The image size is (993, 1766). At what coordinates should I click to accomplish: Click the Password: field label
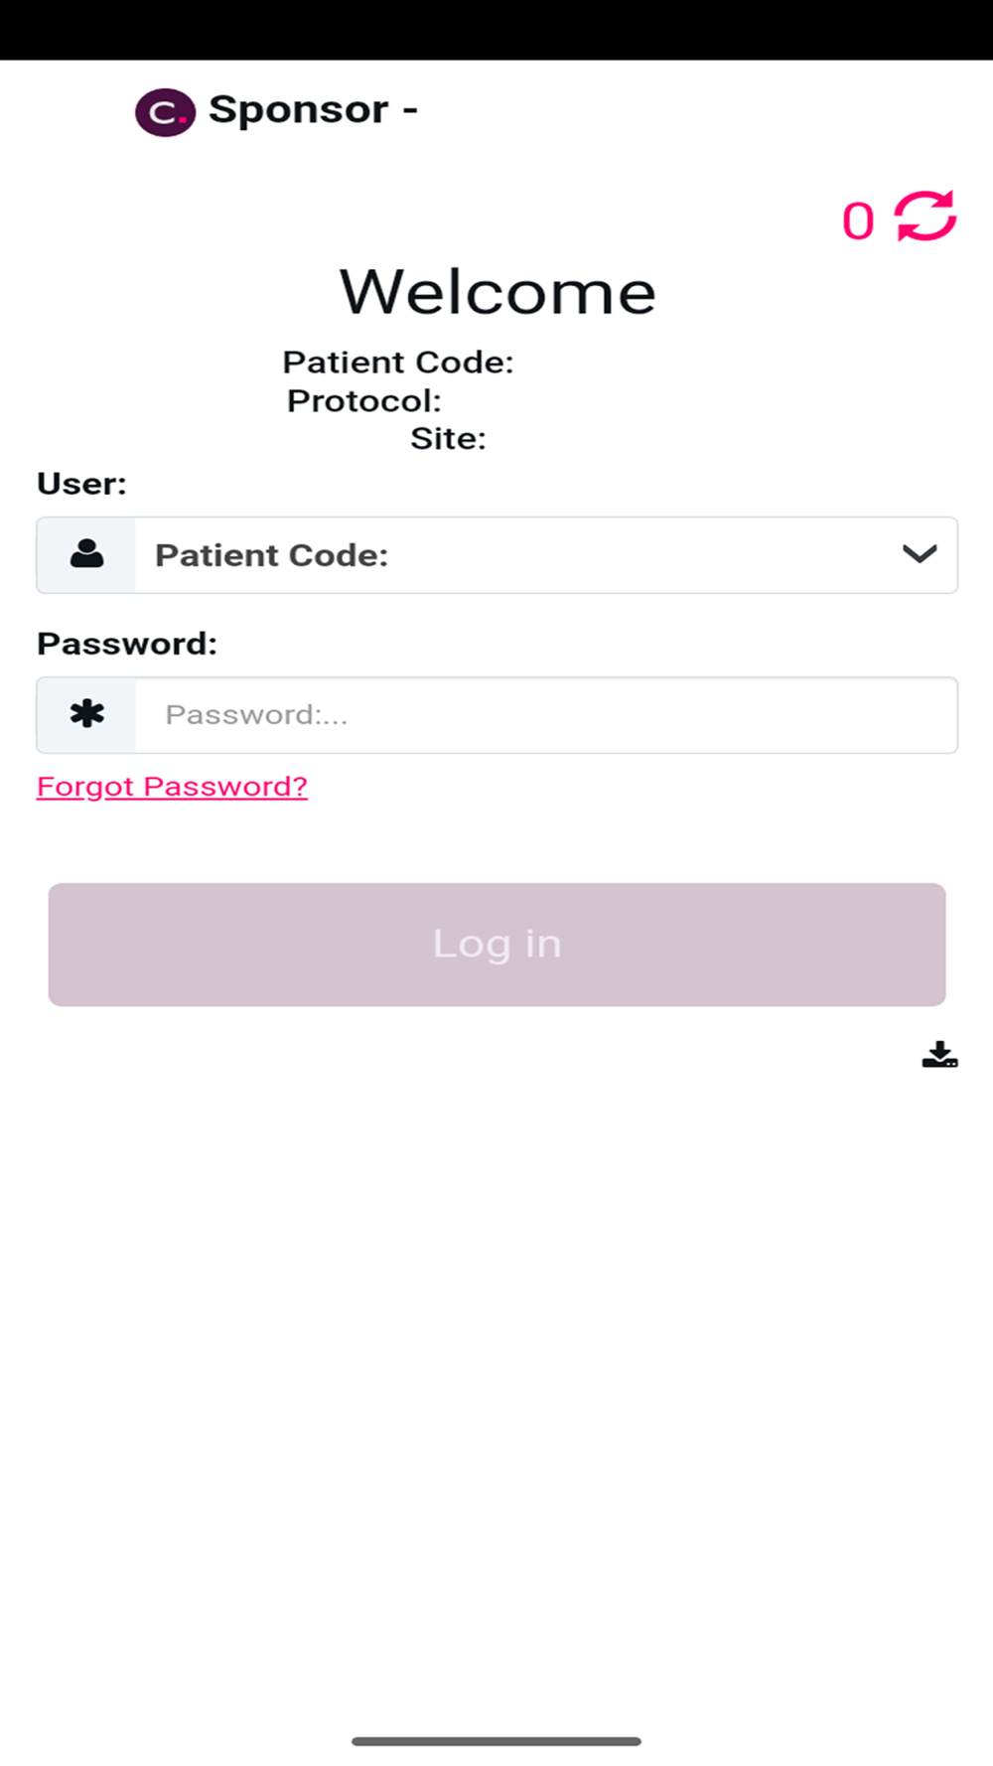pyautogui.click(x=127, y=644)
